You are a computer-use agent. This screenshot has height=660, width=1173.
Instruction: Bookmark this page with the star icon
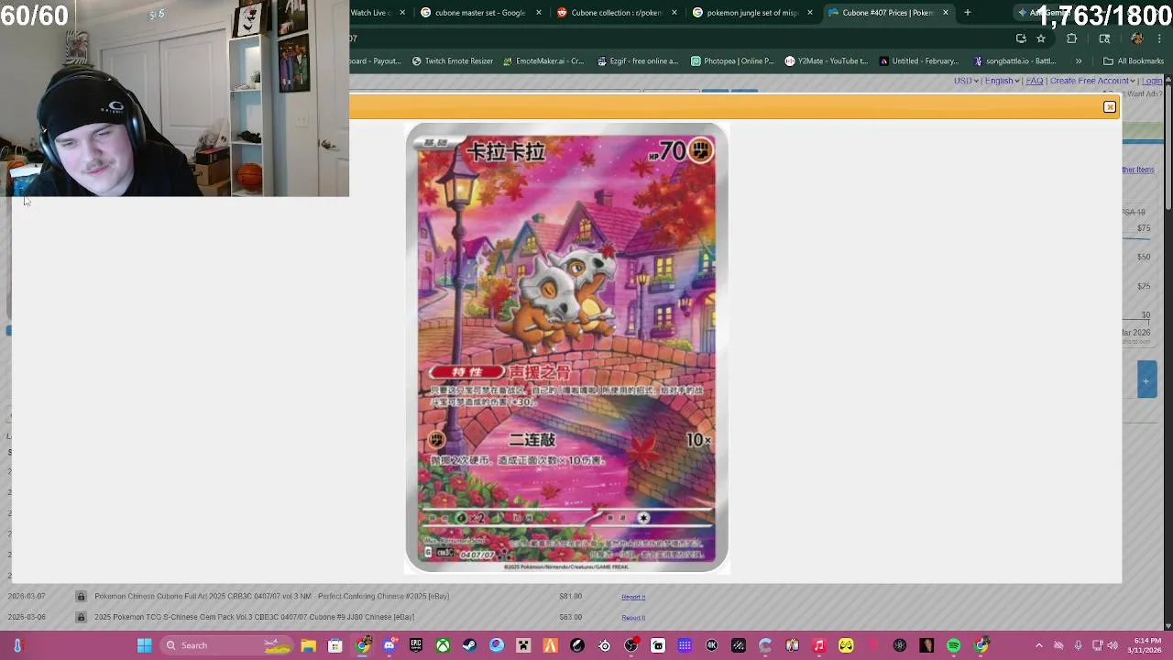point(1041,38)
